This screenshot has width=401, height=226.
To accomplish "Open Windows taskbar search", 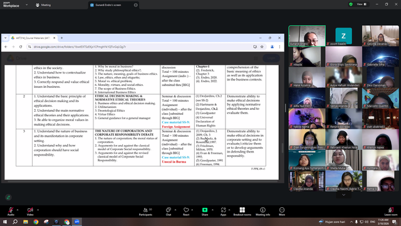I will click(15, 222).
